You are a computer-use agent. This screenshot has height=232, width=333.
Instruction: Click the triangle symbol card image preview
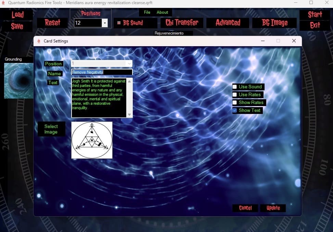[x=92, y=140]
